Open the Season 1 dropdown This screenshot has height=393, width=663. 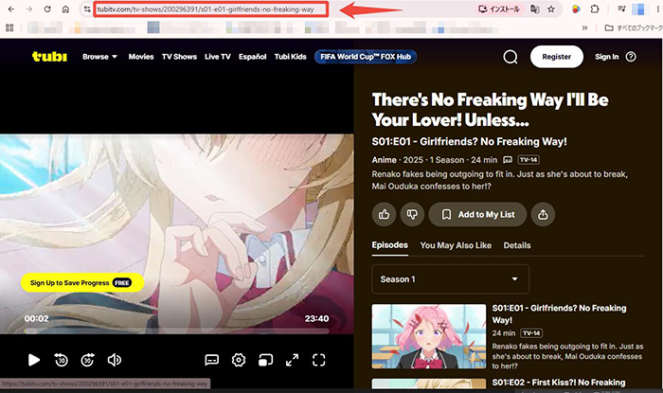(x=450, y=279)
